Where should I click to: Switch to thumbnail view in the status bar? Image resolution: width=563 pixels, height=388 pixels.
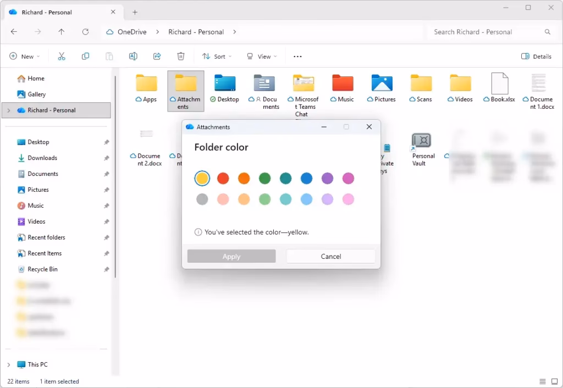(554, 381)
